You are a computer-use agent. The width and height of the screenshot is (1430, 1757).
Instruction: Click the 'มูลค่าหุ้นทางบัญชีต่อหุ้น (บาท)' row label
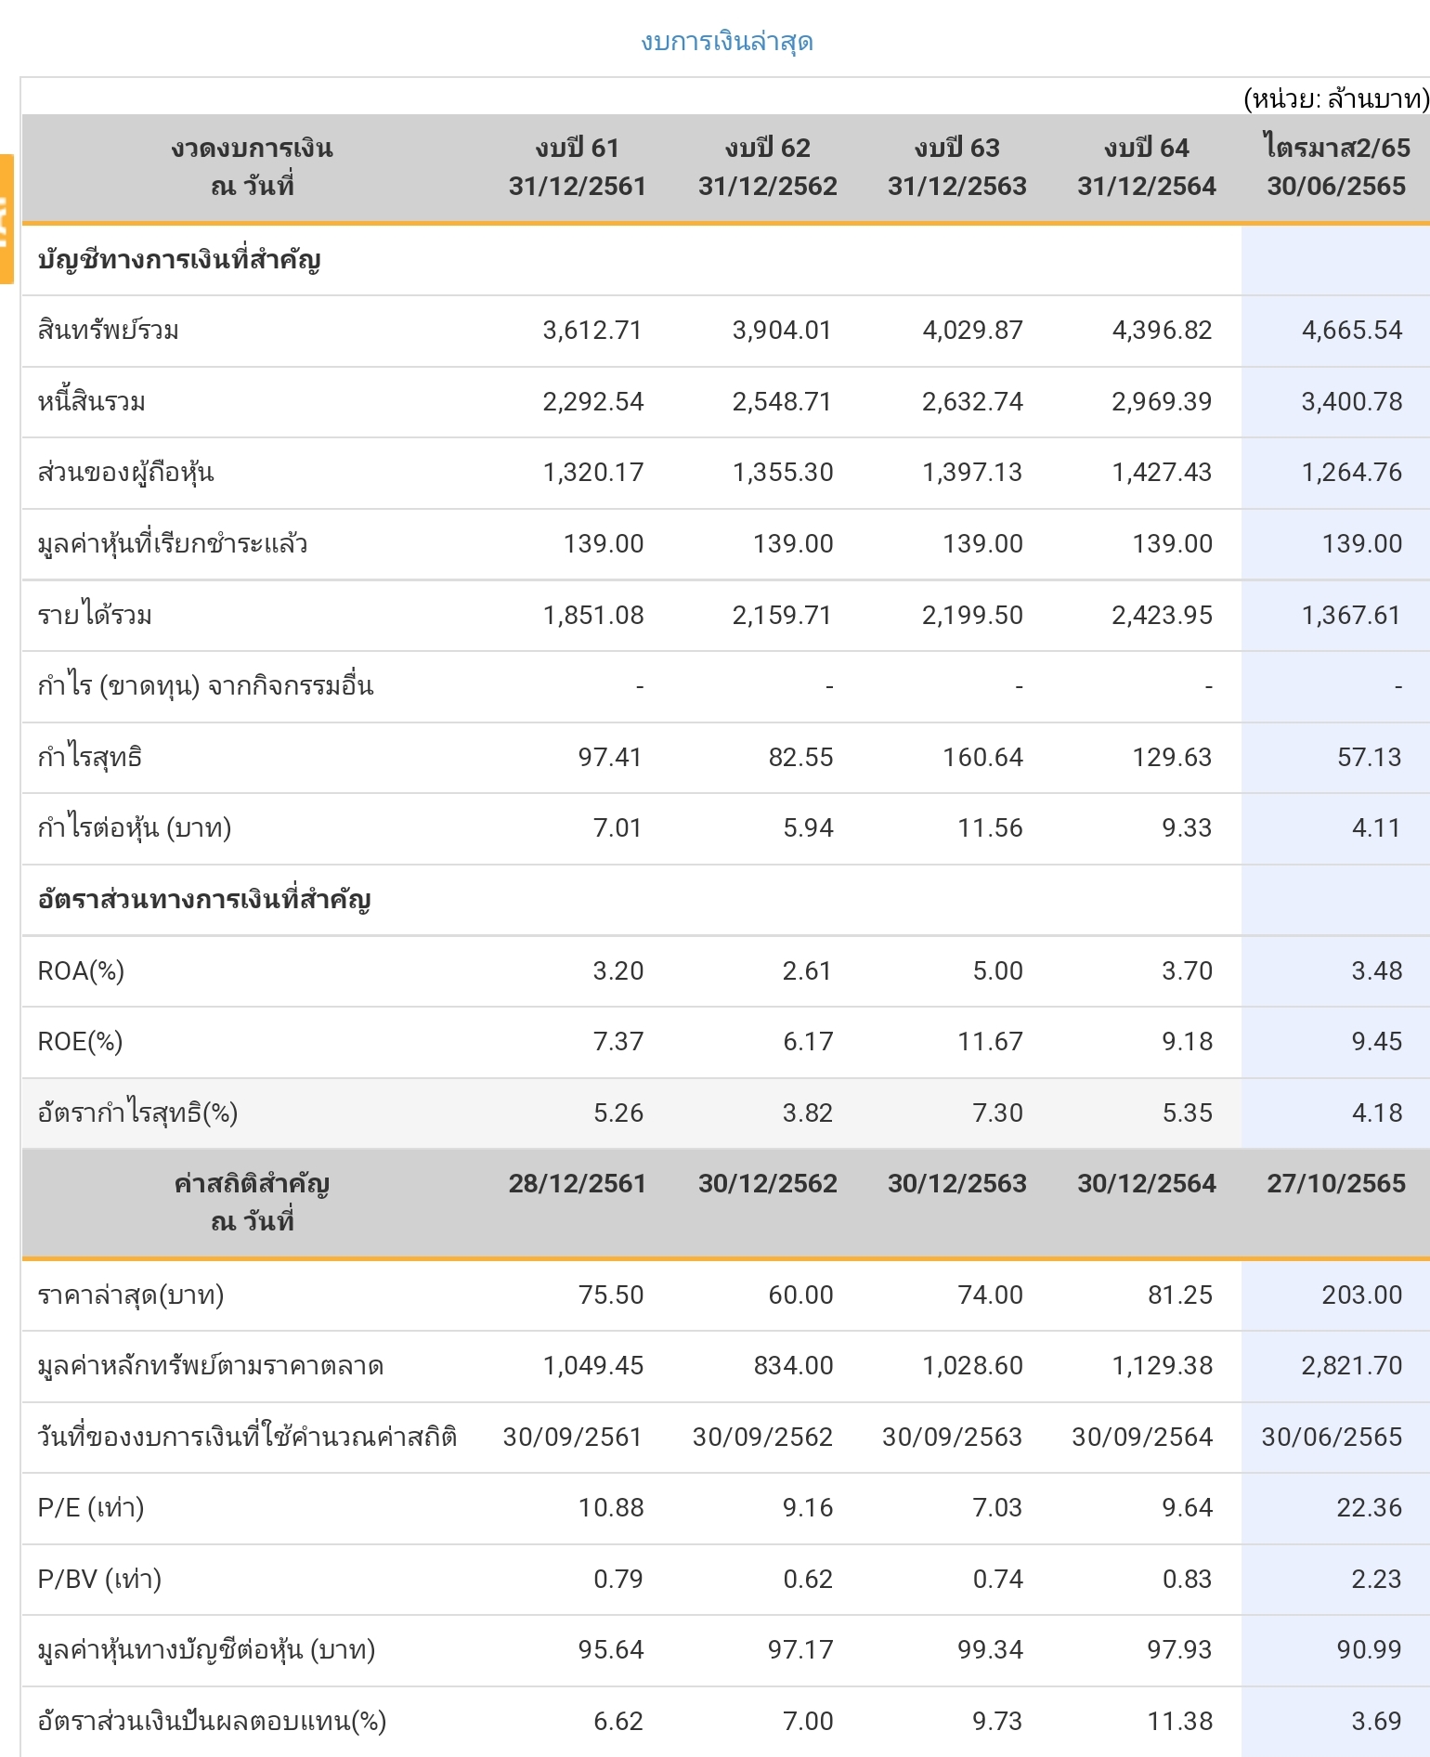(x=206, y=1650)
